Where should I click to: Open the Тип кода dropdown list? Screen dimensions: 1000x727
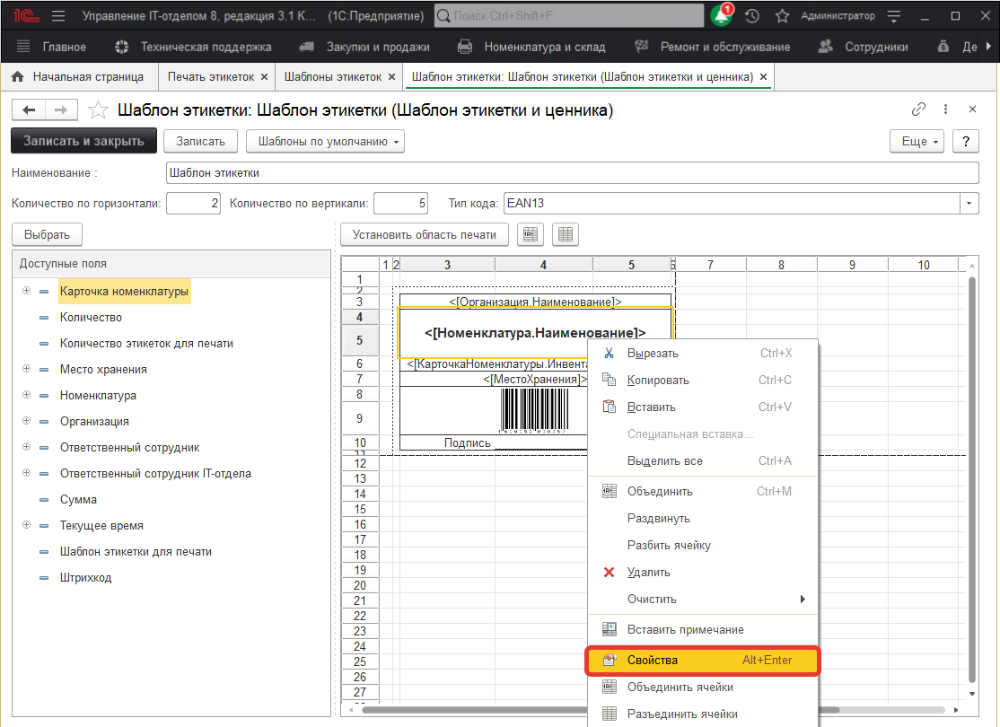(x=969, y=204)
